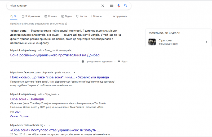212x137 pixels.
Task: Switch to the 'Відео' tab
Action: [x=67, y=16]
